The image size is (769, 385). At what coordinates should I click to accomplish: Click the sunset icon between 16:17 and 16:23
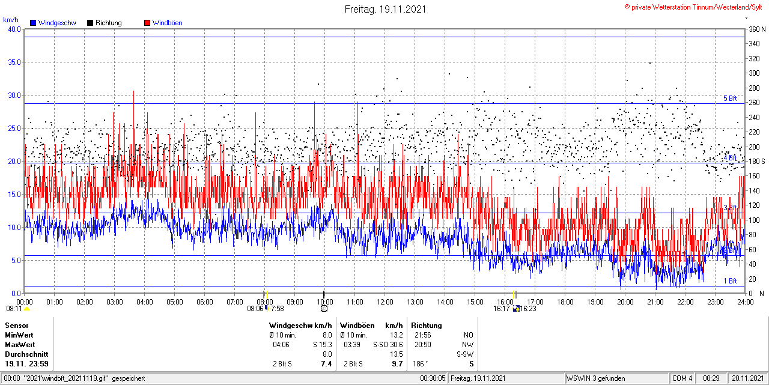click(515, 308)
